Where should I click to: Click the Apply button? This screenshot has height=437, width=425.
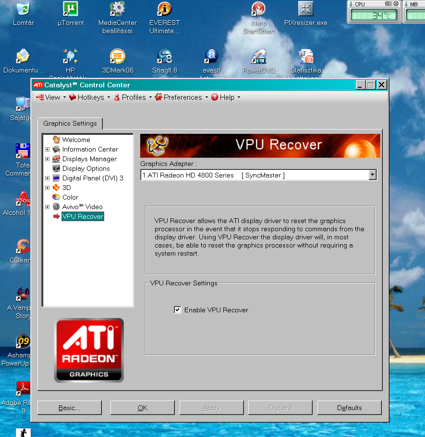coord(211,408)
